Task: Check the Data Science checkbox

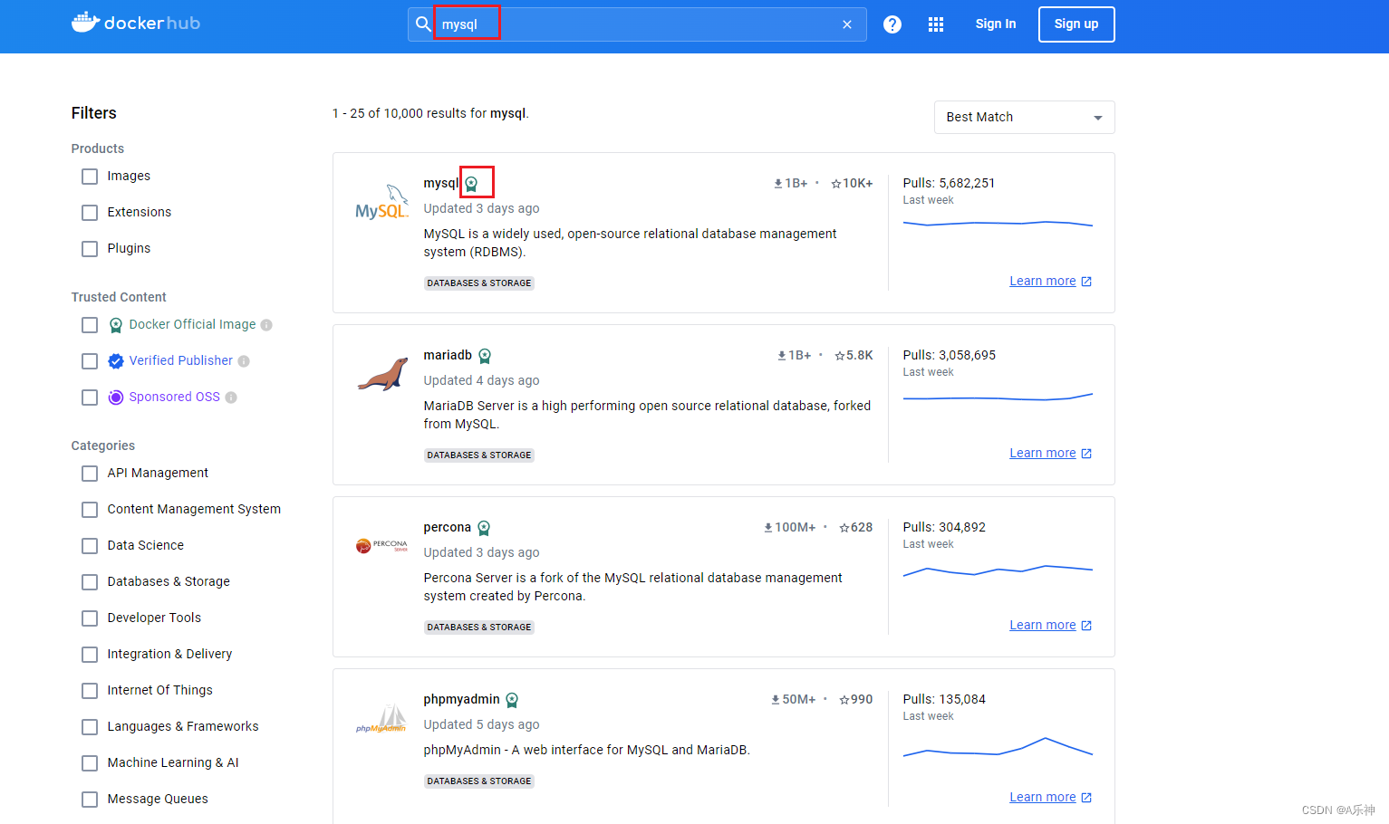Action: (90, 546)
